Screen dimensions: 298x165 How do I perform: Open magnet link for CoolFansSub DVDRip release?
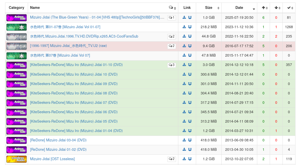coord(190,36)
